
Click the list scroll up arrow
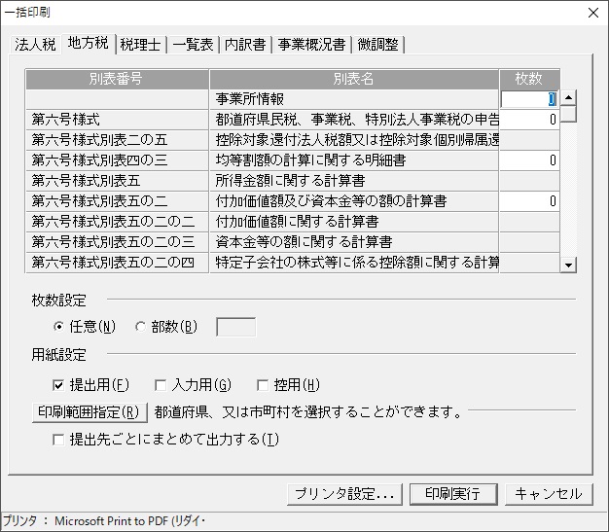click(568, 97)
